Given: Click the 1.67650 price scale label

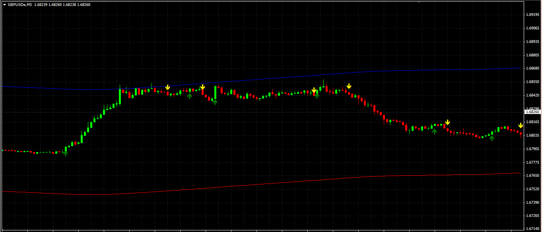Looking at the screenshot, I should click(x=532, y=176).
